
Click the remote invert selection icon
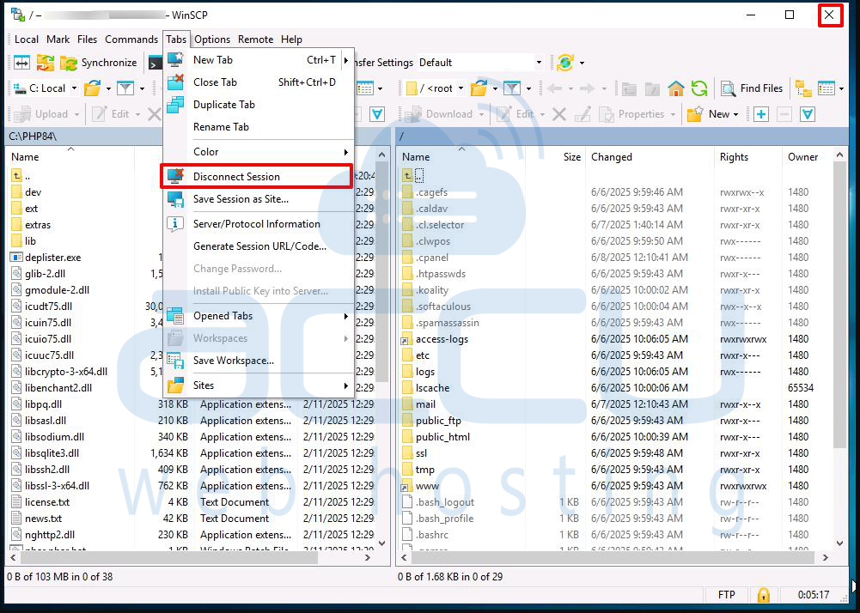pyautogui.click(x=808, y=114)
